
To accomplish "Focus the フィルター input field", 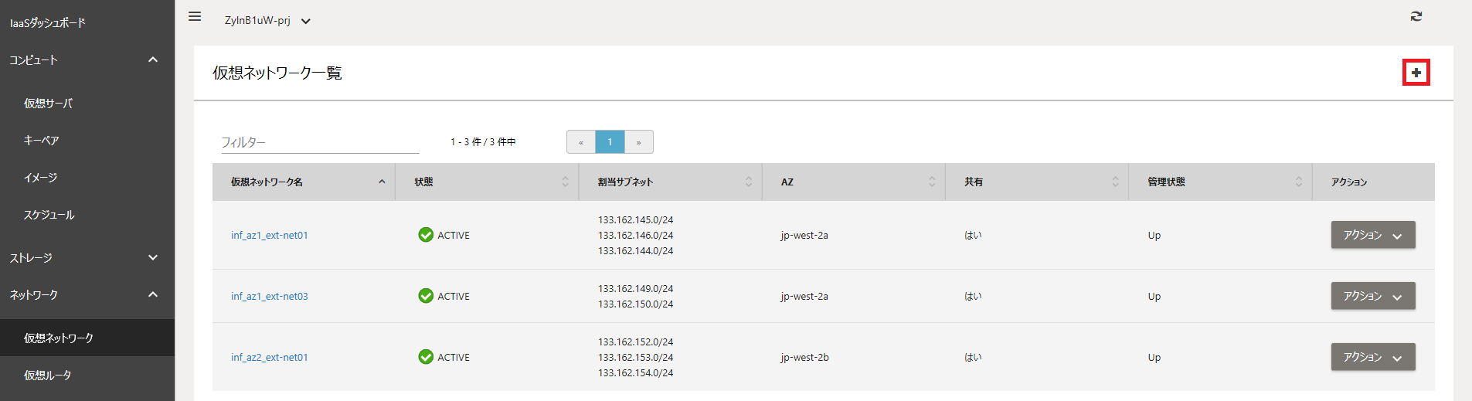I will tap(320, 142).
